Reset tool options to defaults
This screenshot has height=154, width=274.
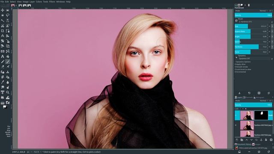click(x=269, y=93)
